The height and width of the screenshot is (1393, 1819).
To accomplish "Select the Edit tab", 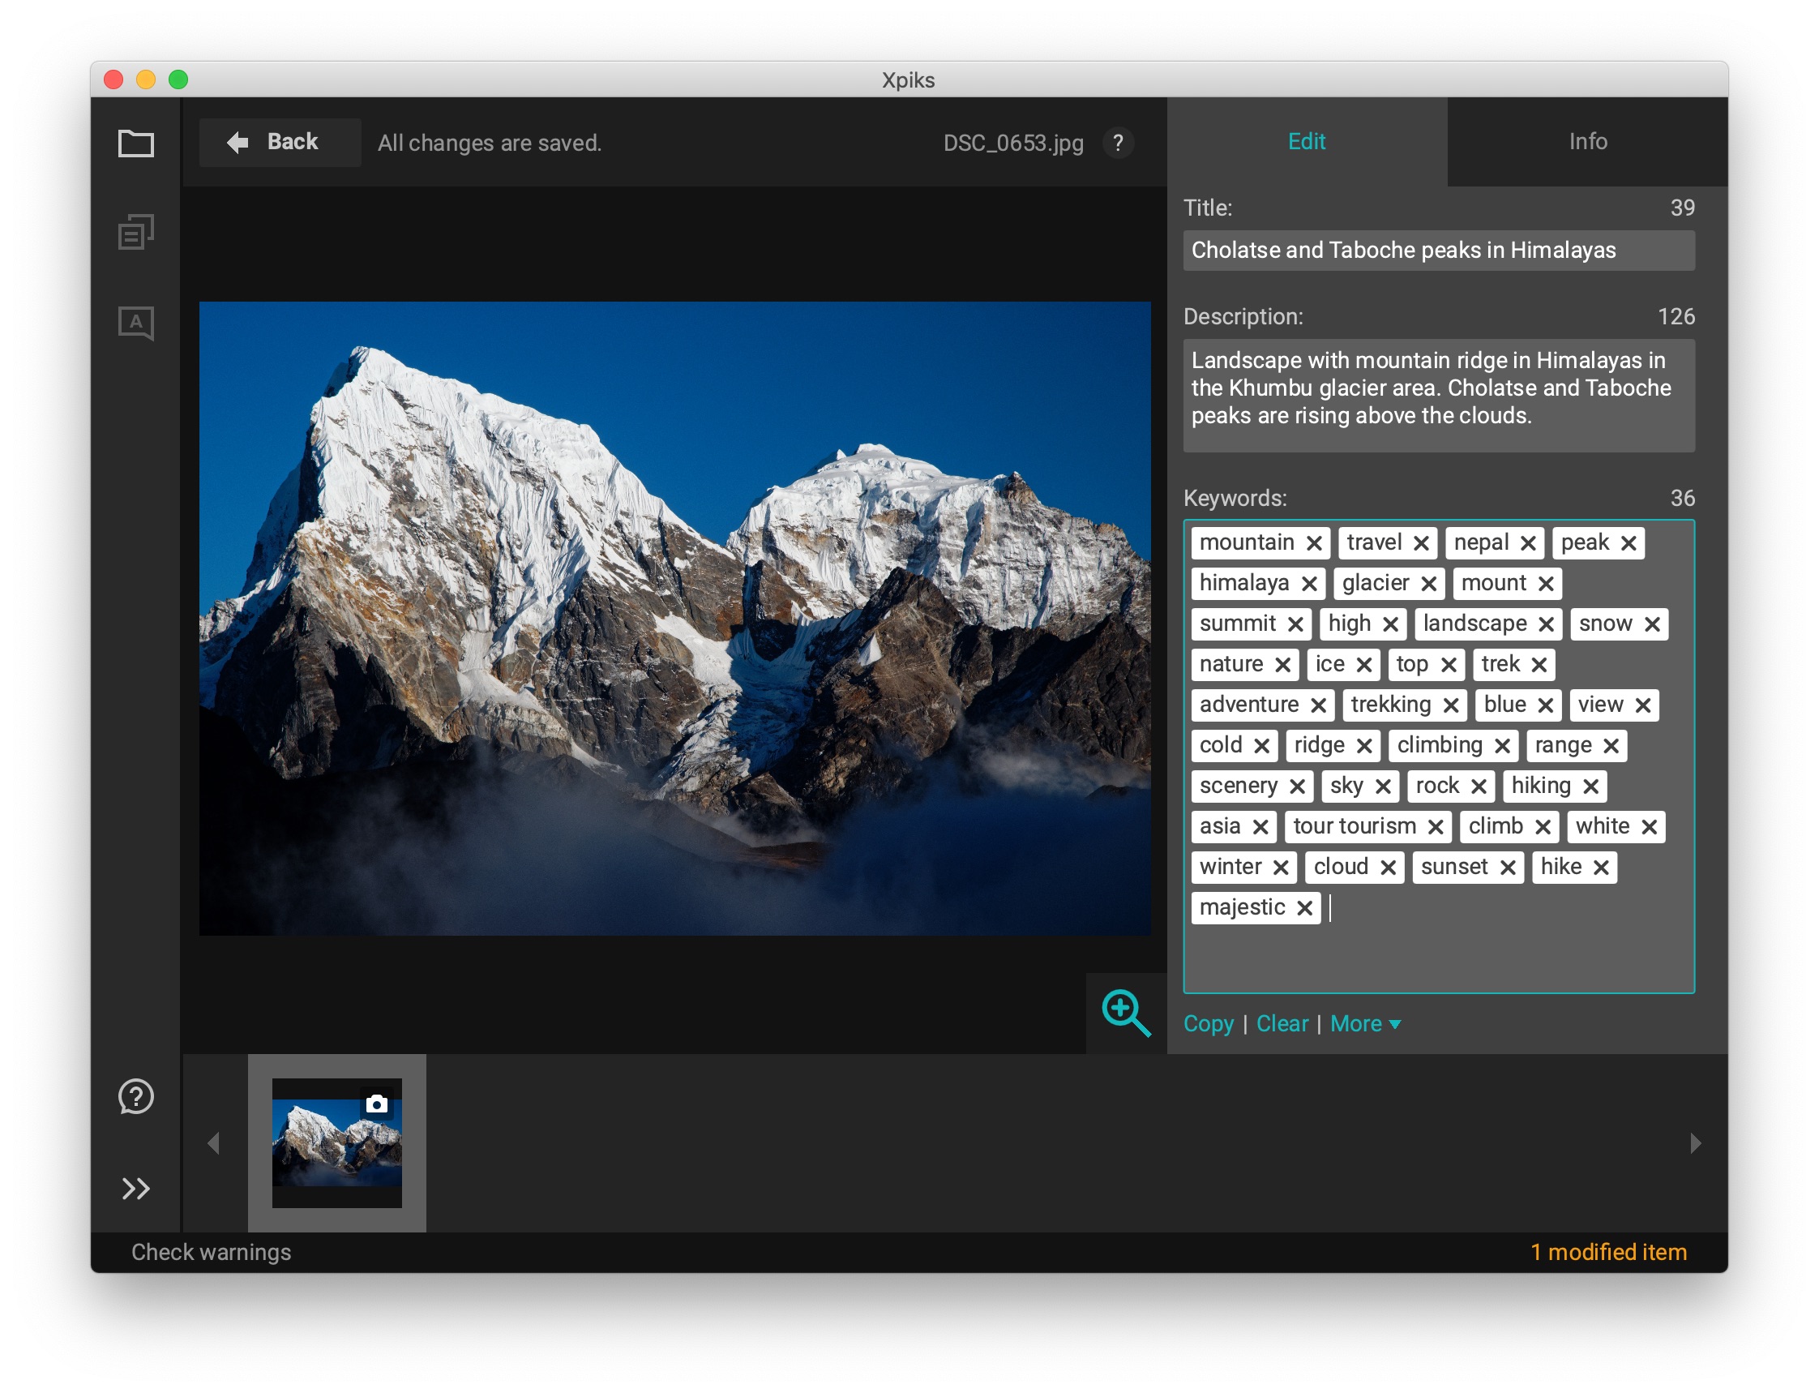I will coord(1307,142).
